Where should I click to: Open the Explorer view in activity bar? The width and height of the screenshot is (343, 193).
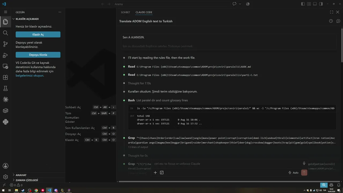[5, 22]
